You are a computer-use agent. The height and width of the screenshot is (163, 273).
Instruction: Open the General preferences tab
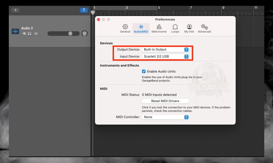125,29
